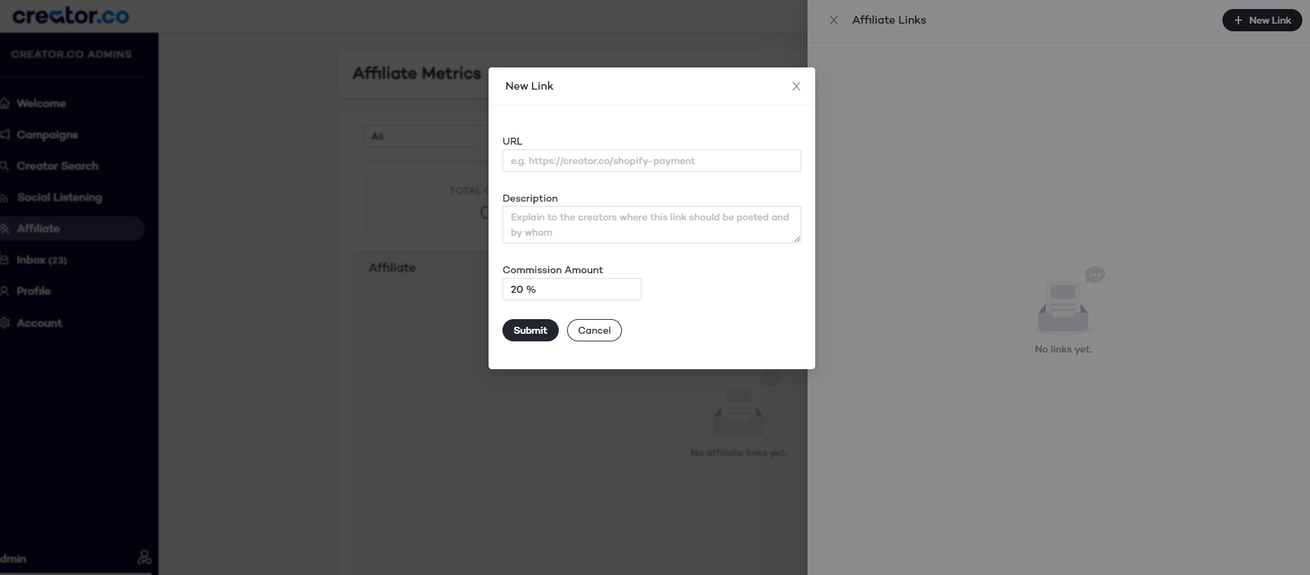
Task: Click the Account gear icon
Action: click(x=4, y=323)
